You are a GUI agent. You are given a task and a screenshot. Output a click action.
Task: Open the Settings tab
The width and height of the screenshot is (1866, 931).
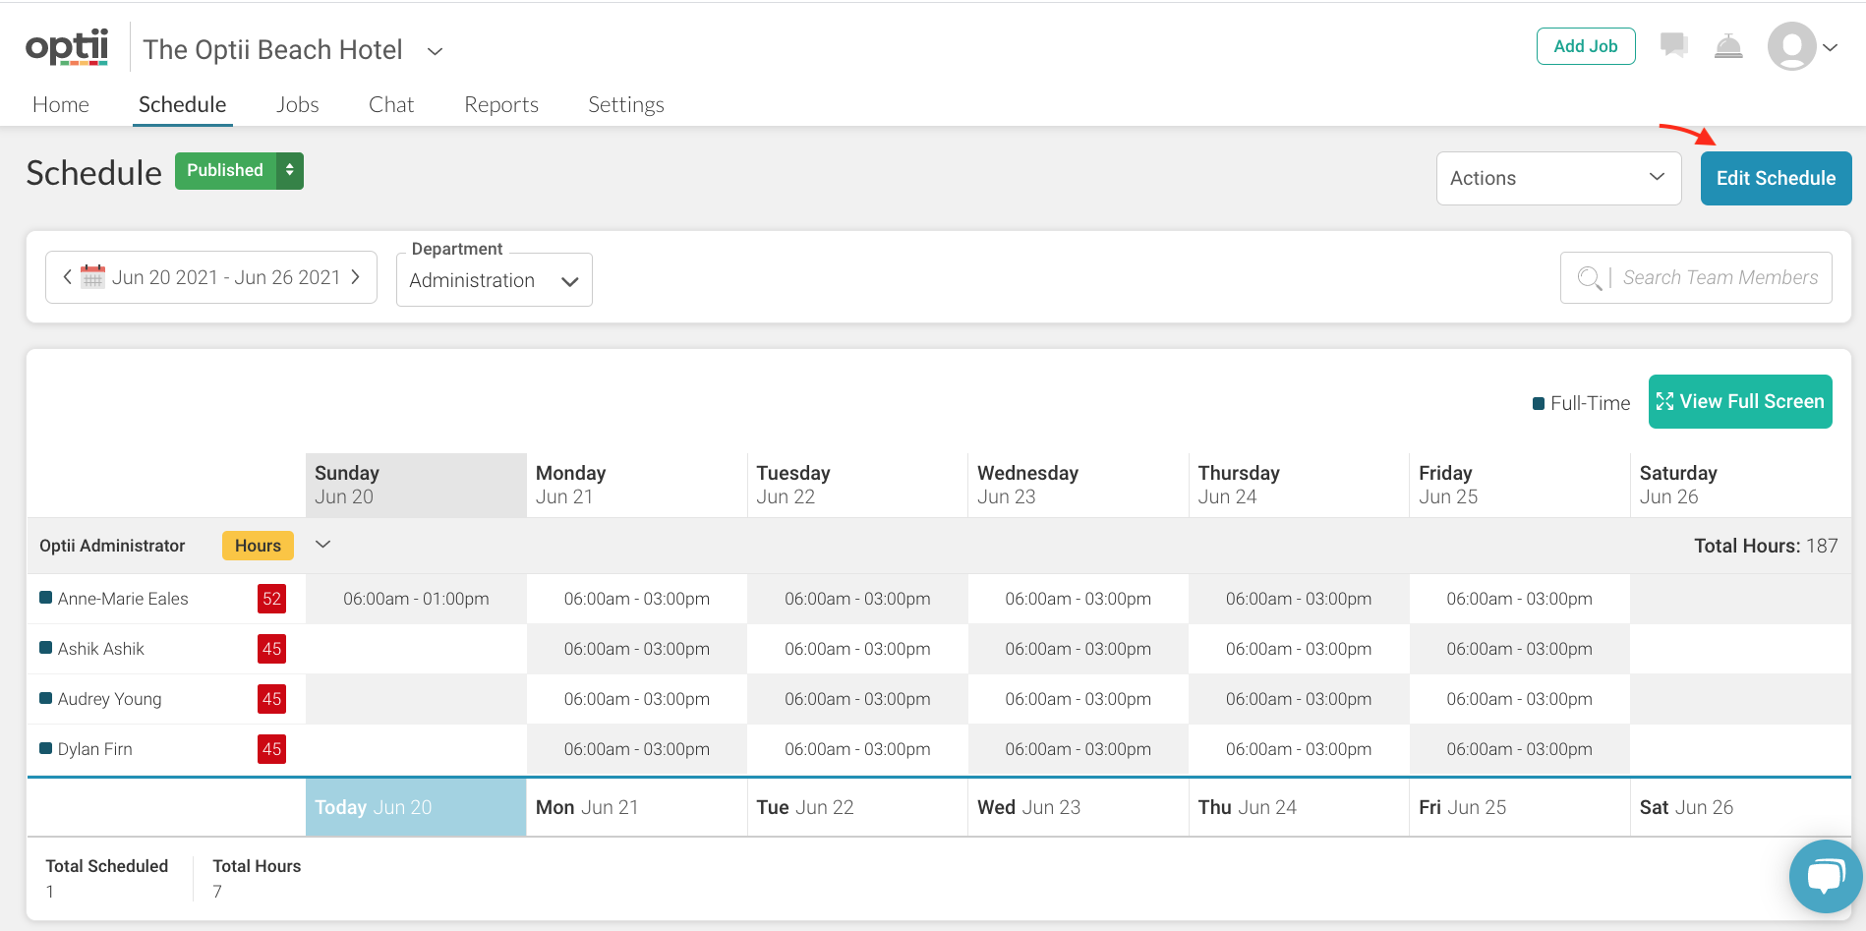[x=626, y=104]
